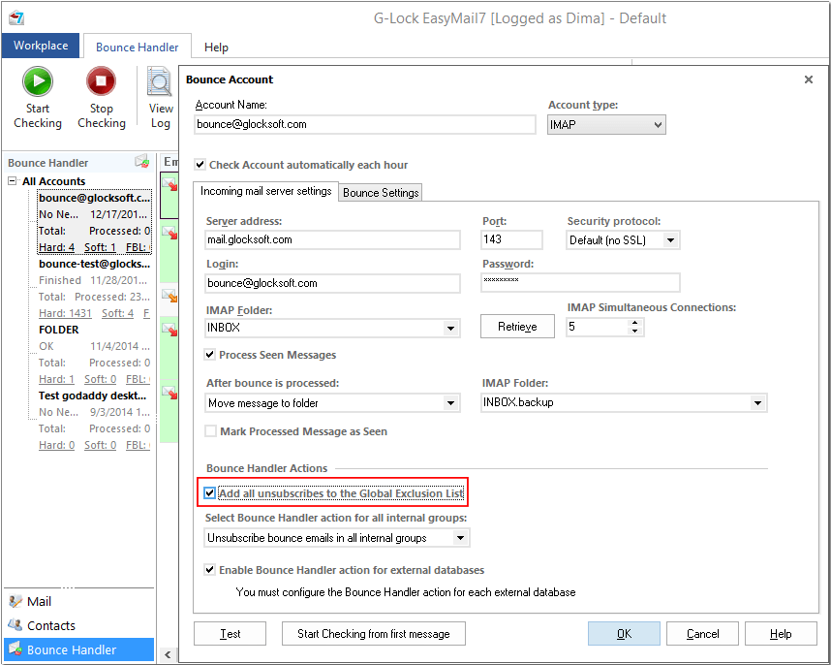Image resolution: width=831 pixels, height=665 pixels.
Task: Click the Password field
Action: coord(580,282)
